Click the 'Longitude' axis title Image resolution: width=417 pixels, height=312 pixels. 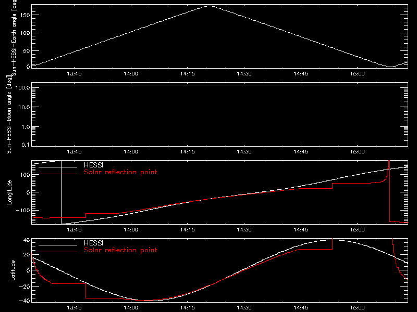pos(9,192)
